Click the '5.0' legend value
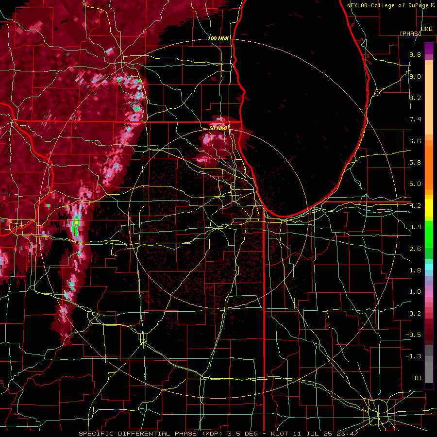The width and height of the screenshot is (437, 437). click(415, 184)
